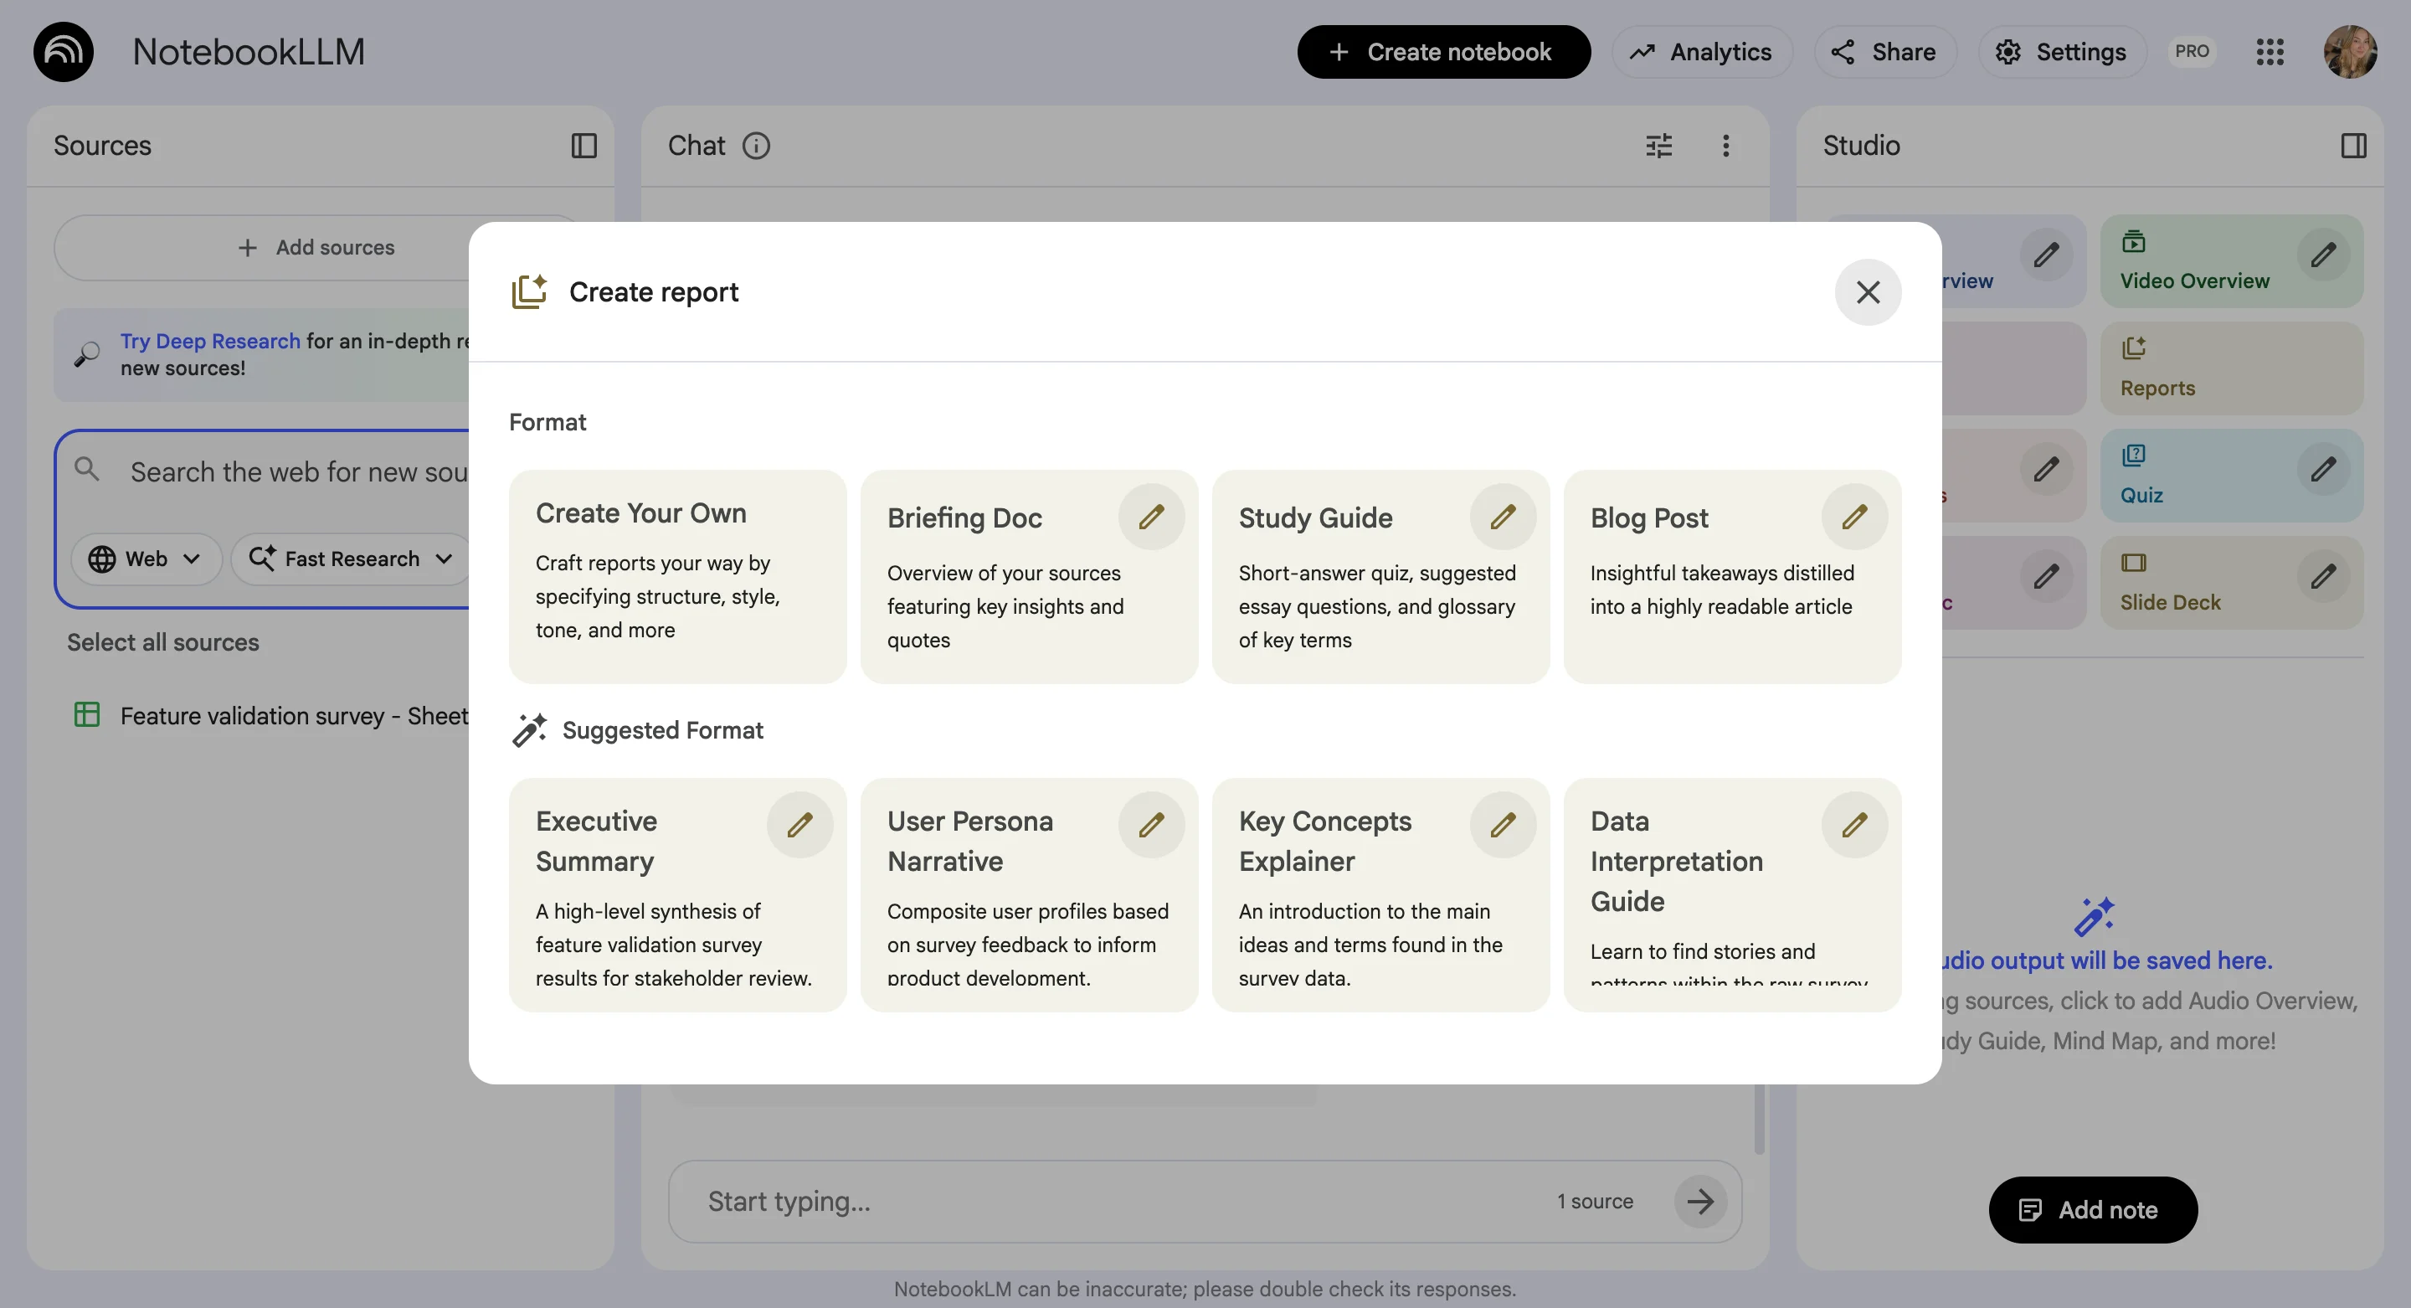Click the Create notebook button

(1442, 51)
